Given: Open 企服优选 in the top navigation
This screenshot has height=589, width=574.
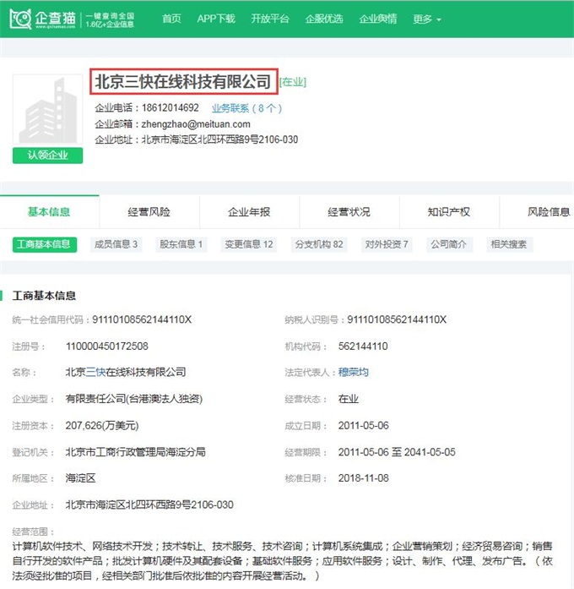Looking at the screenshot, I should click(324, 19).
